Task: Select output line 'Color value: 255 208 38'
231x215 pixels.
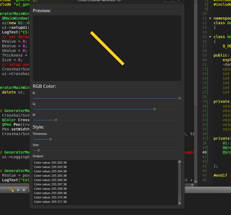Action: pos(50,189)
